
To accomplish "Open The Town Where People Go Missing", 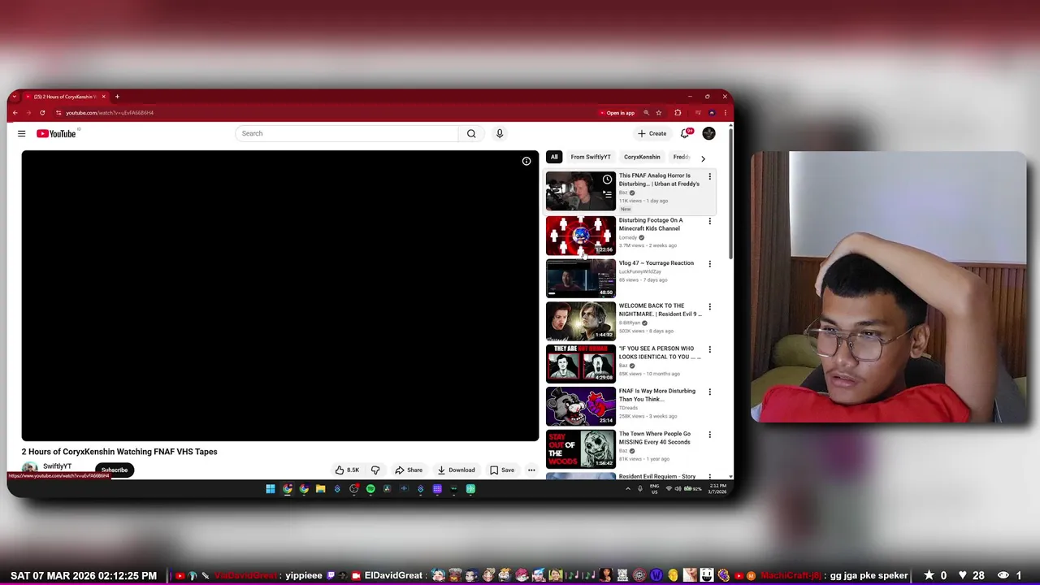I will 580,449.
